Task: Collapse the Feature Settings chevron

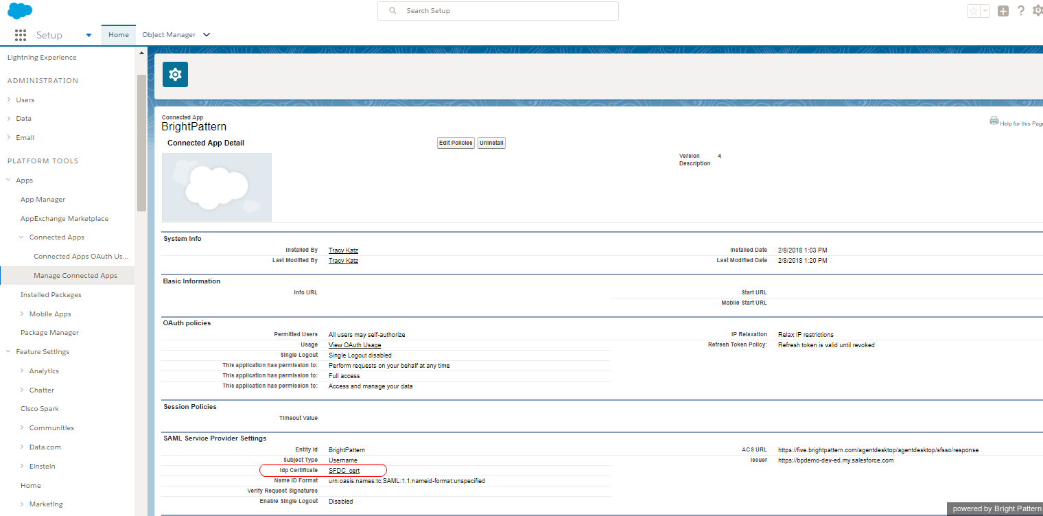Action: (9, 352)
